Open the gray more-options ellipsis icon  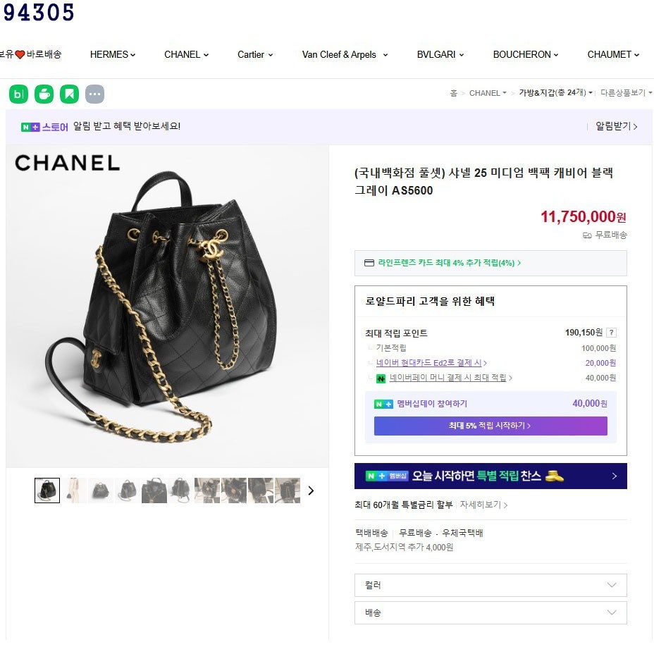[x=94, y=94]
